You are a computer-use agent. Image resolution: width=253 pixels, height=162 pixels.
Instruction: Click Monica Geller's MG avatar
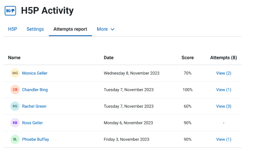15,73
